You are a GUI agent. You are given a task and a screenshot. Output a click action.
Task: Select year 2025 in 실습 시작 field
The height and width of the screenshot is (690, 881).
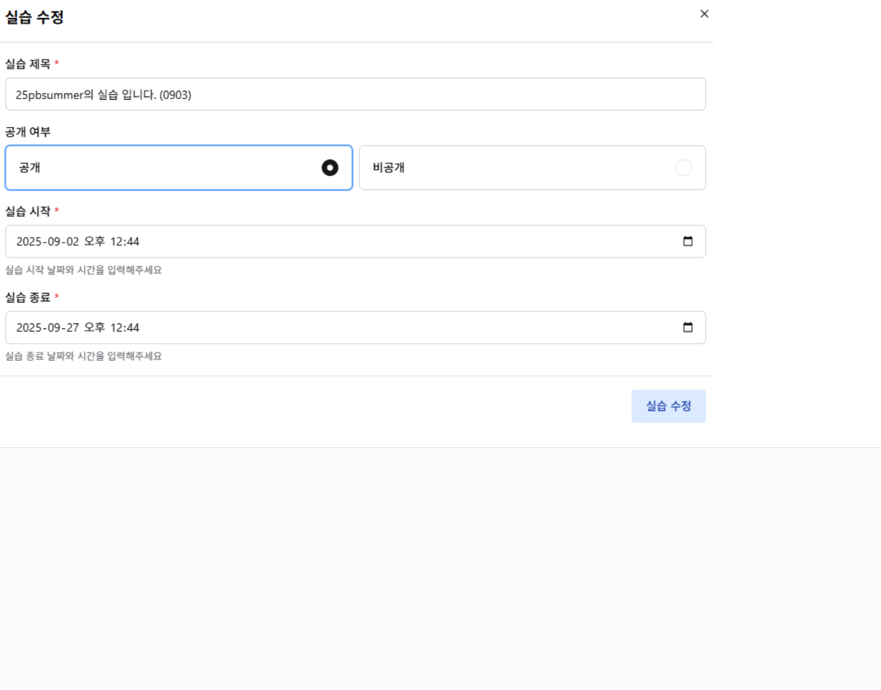point(29,242)
